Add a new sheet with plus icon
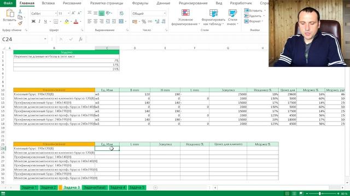This screenshot has width=350, height=196. (x=155, y=187)
